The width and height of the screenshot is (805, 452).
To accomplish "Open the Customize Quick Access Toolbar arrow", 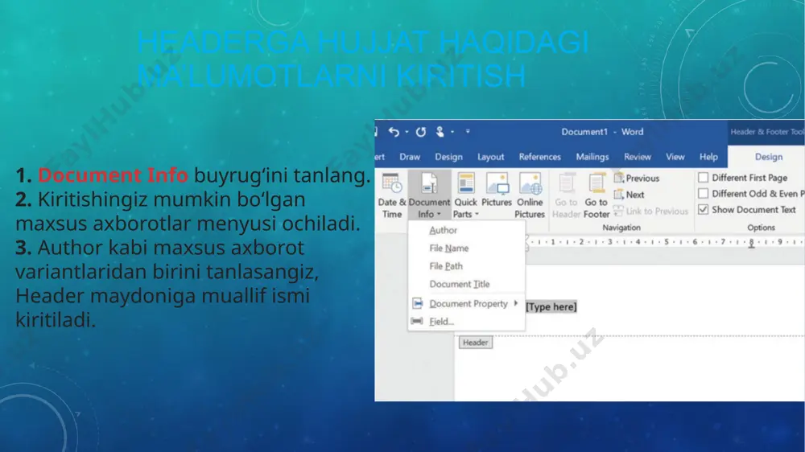I will [x=468, y=132].
